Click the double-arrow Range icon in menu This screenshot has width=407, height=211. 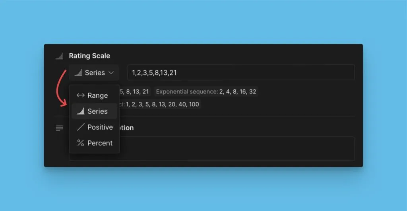81,95
